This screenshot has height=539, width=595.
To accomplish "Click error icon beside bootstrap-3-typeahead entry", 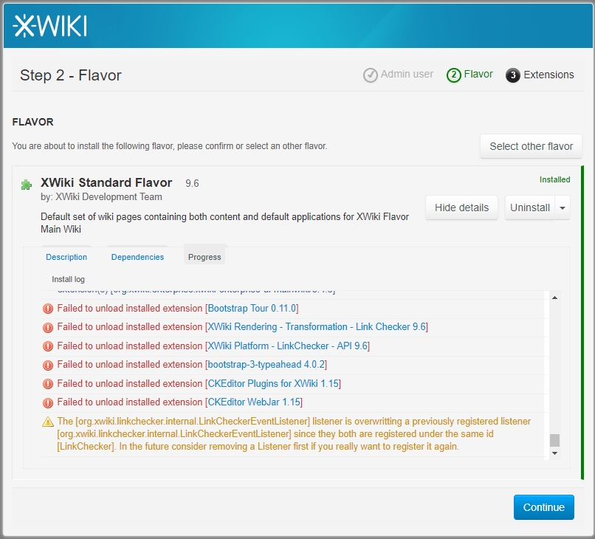I will point(48,365).
